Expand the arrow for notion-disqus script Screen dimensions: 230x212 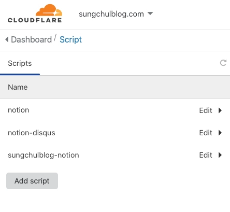point(220,133)
